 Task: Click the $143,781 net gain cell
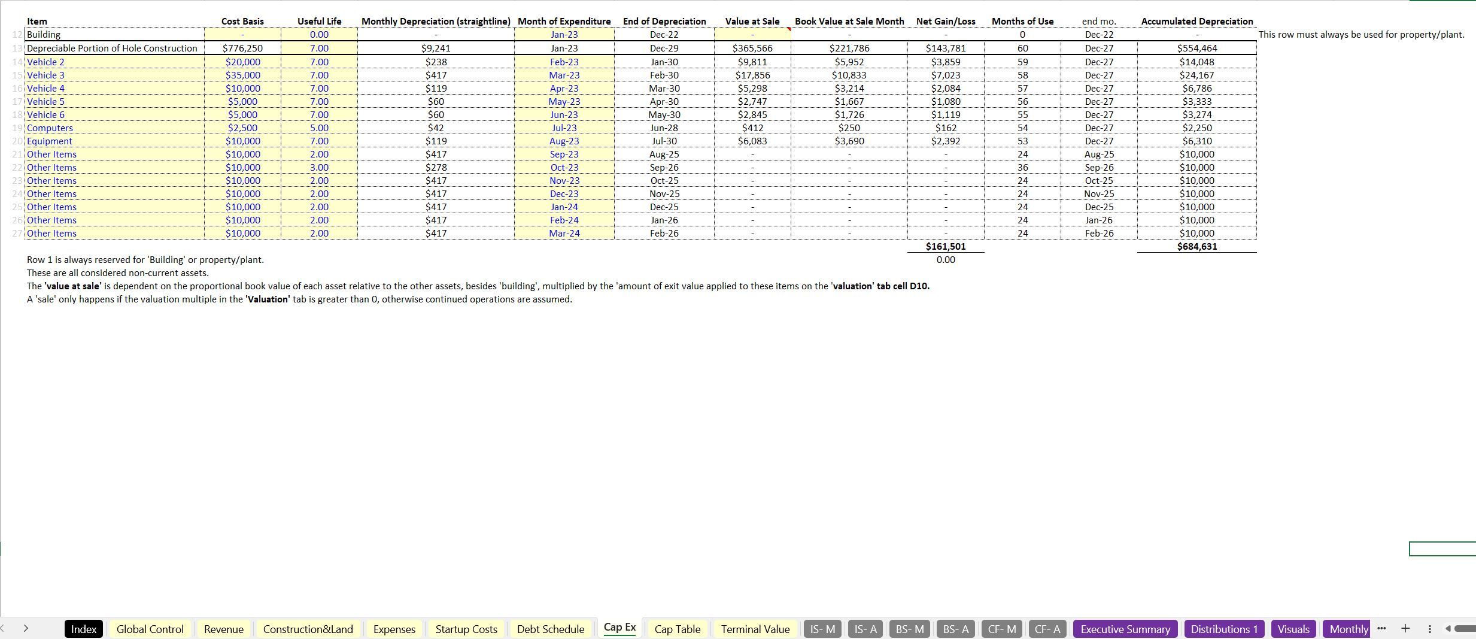click(946, 48)
